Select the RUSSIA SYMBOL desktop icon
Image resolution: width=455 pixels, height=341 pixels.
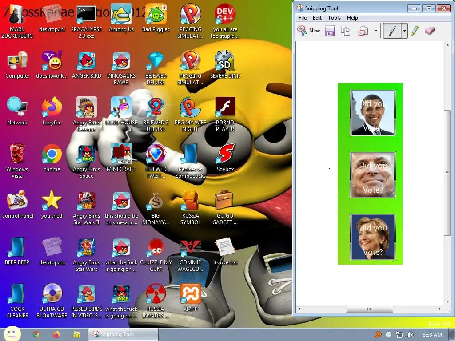(190, 208)
